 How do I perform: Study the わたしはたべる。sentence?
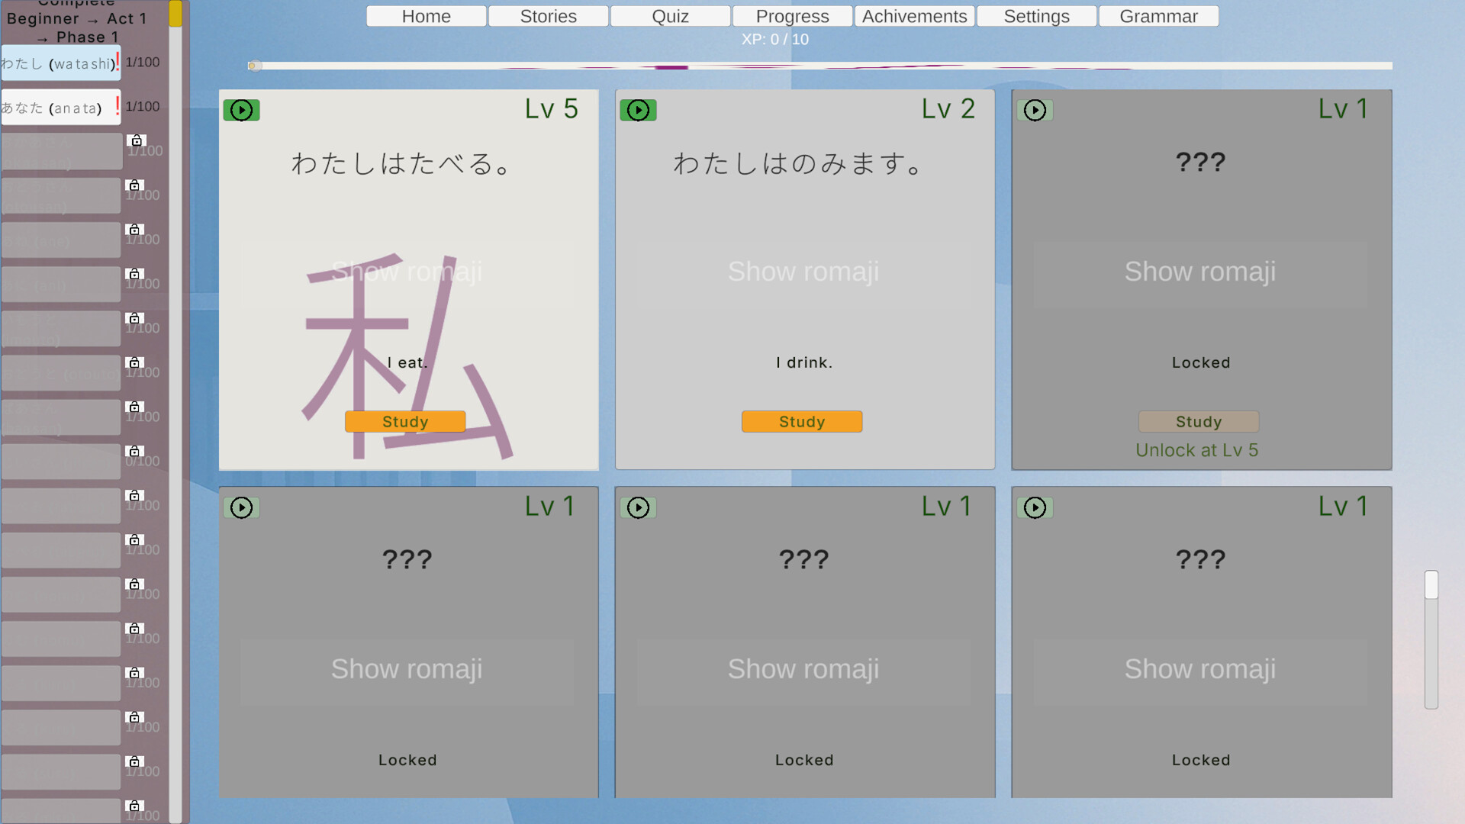405,421
